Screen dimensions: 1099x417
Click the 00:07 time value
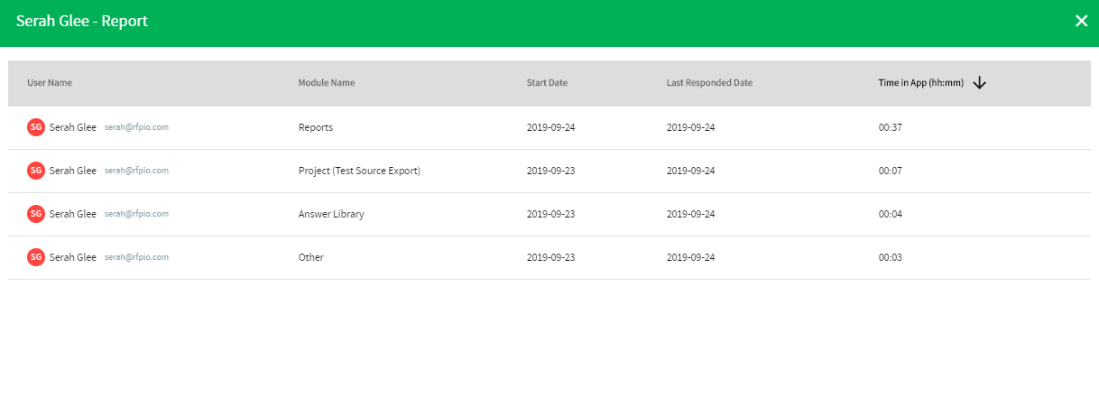point(891,171)
